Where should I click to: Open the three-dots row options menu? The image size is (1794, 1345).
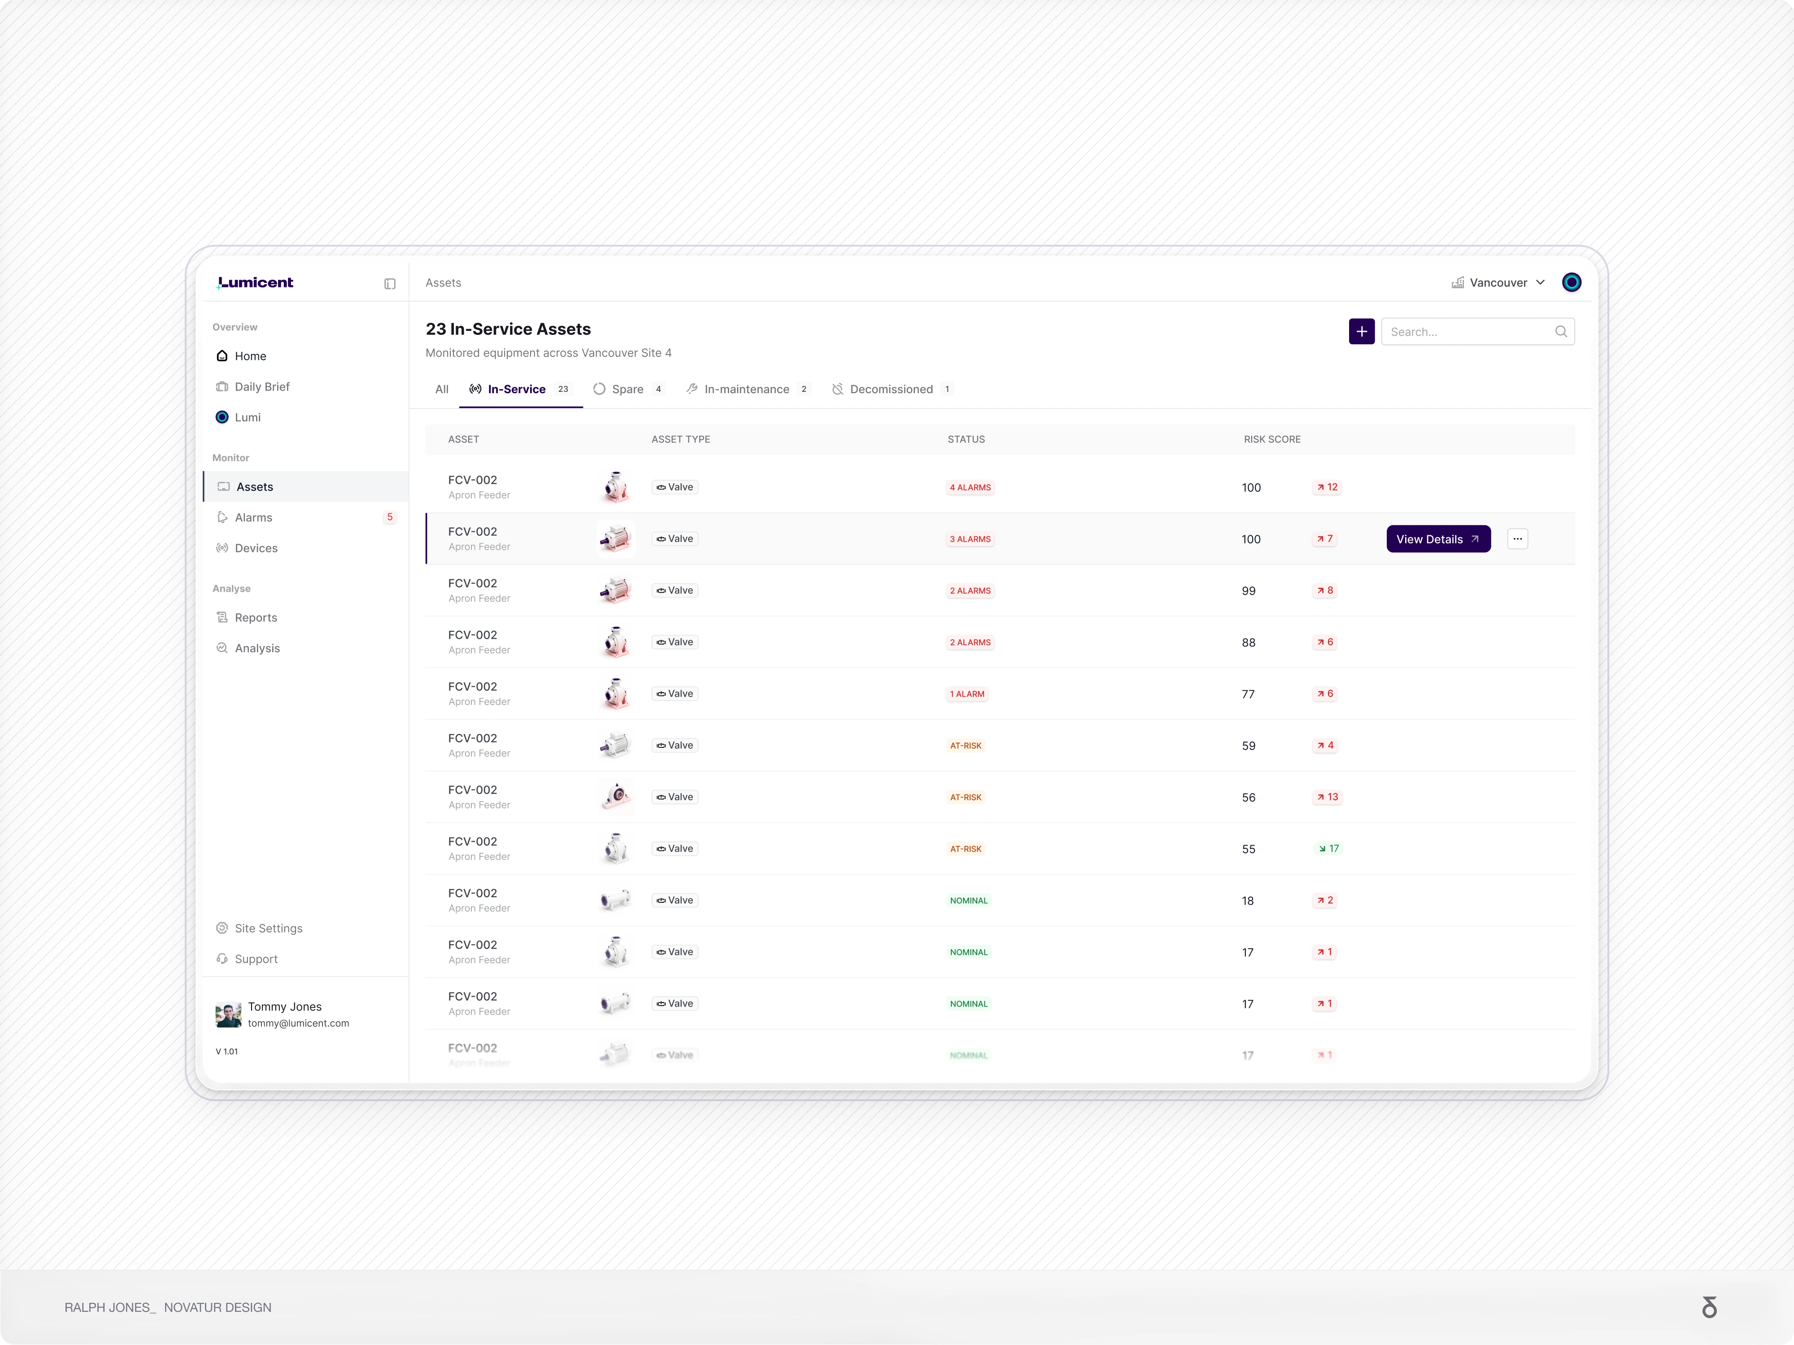[x=1517, y=539]
